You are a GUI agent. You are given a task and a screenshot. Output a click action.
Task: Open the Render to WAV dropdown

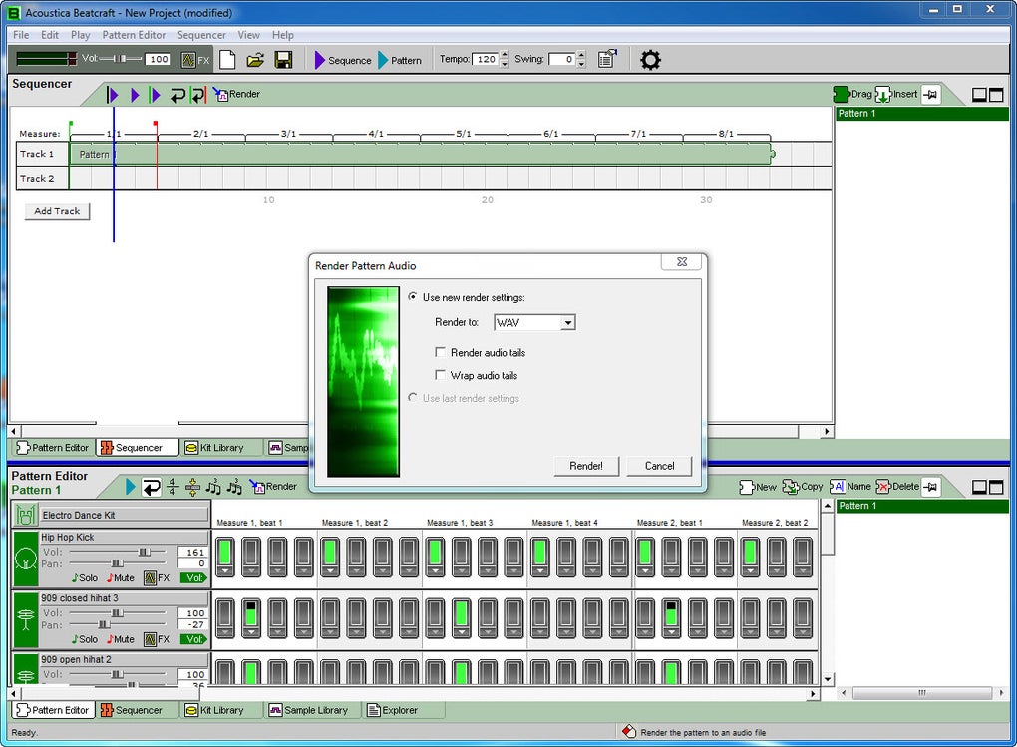(568, 322)
